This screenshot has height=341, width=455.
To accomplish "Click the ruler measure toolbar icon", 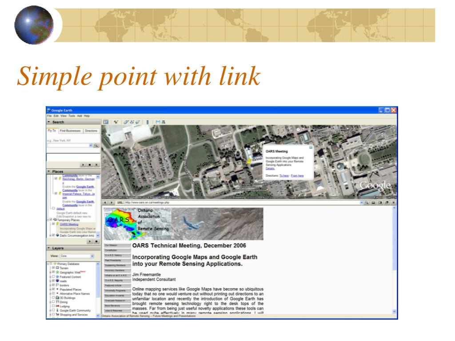I will (x=148, y=122).
